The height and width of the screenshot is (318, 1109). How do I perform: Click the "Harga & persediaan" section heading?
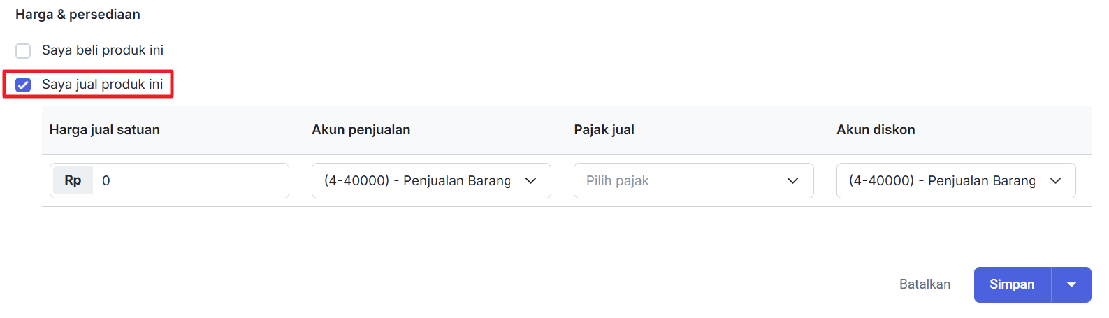78,15
